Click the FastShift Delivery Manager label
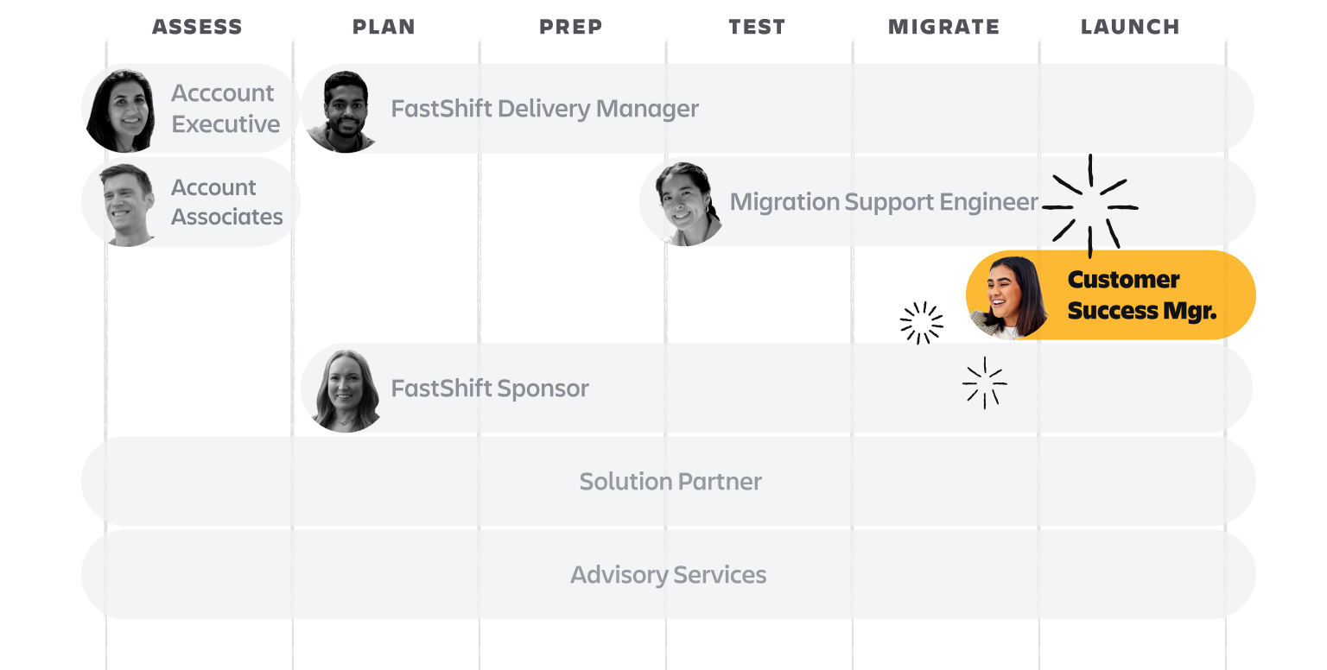The height and width of the screenshot is (670, 1327). click(x=544, y=110)
